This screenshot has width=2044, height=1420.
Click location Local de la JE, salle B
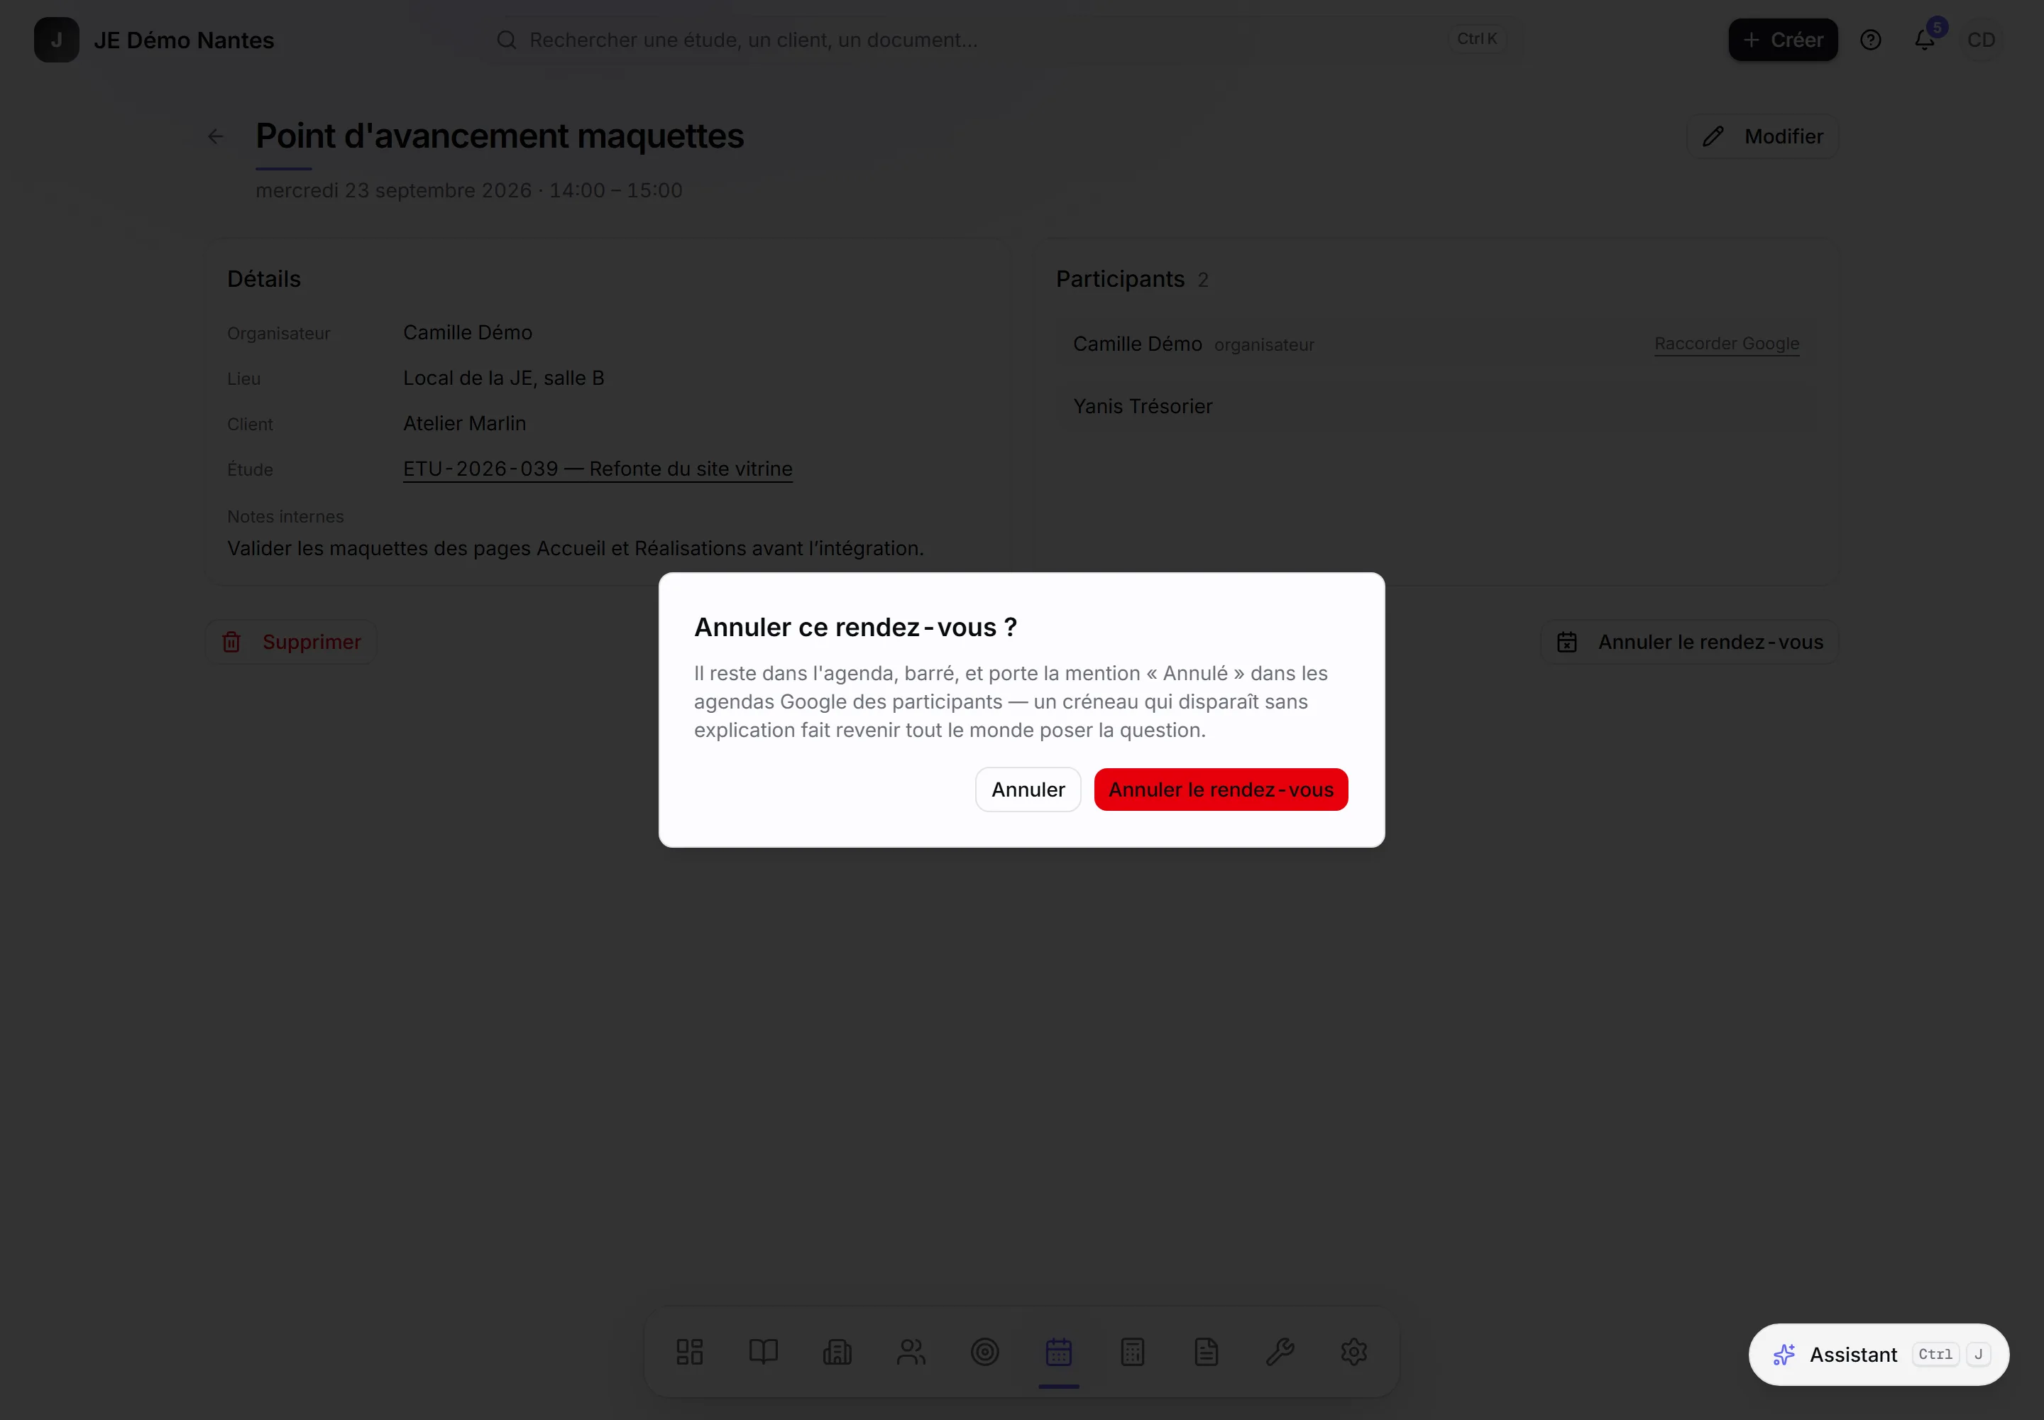[503, 378]
